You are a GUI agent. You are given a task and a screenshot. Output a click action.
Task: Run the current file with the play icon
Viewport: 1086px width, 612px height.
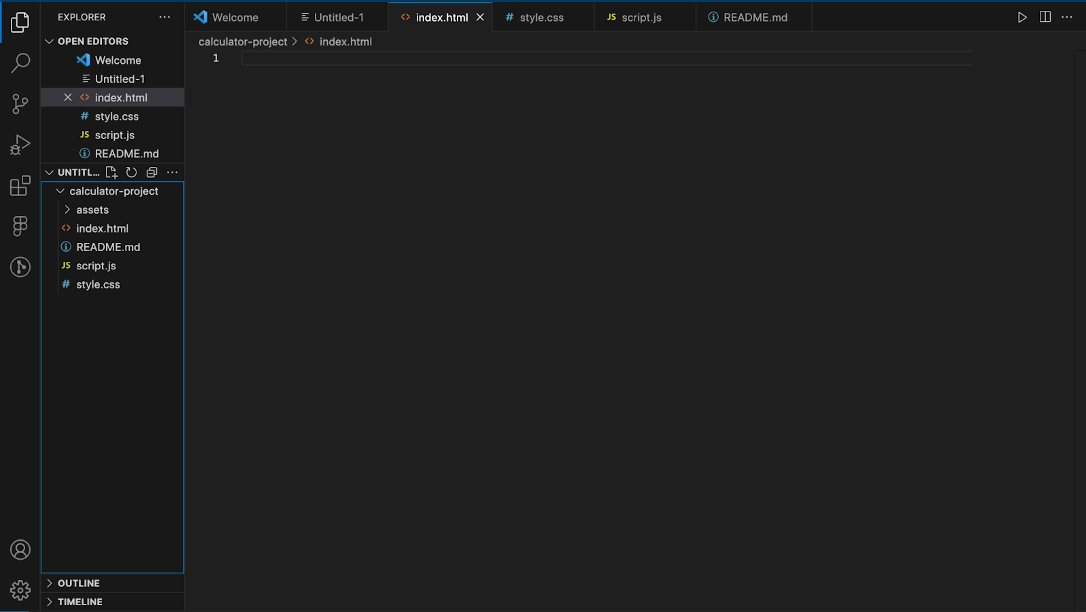(1022, 17)
